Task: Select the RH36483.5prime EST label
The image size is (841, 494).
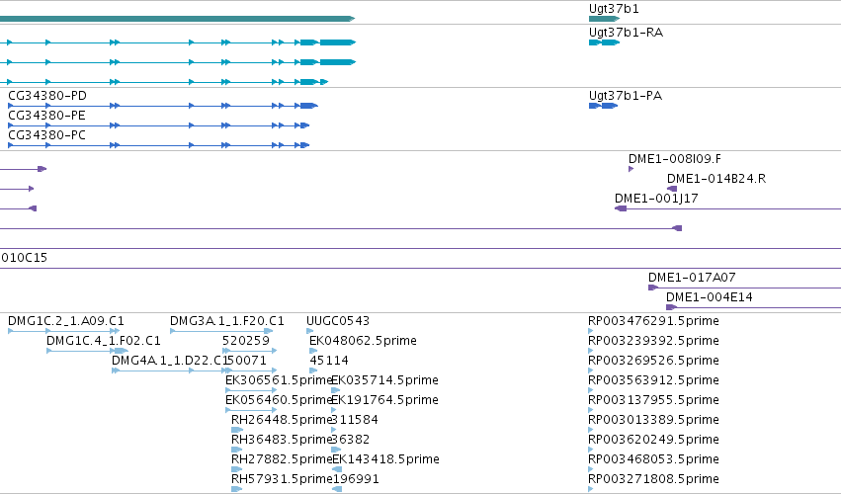Action: 282,440
